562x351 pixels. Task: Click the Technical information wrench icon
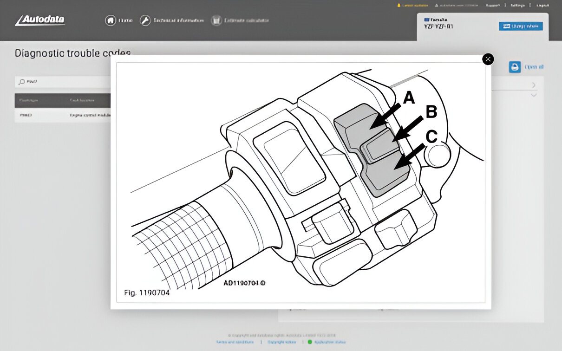pyautogui.click(x=145, y=20)
